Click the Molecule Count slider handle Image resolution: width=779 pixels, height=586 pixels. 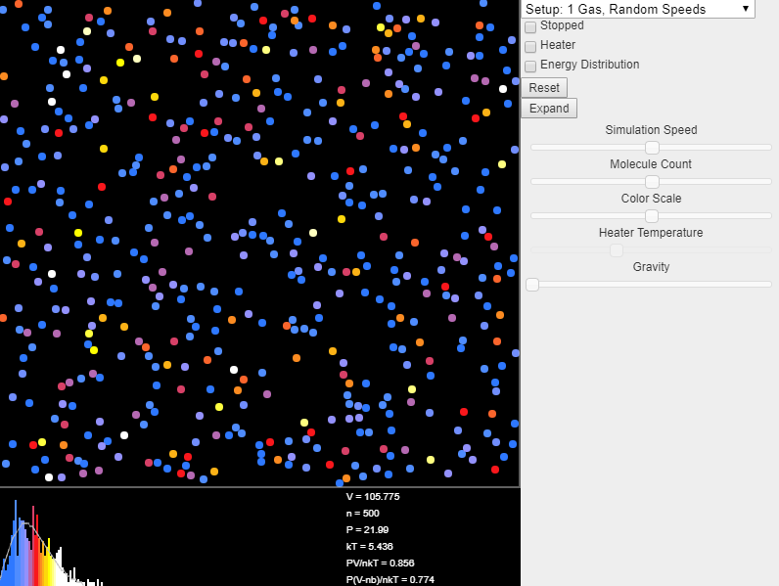652,181
